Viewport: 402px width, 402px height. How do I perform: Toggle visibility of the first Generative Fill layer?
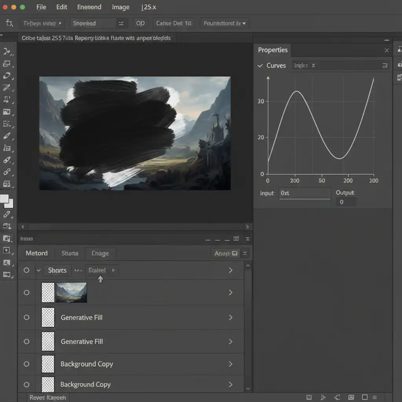pyautogui.click(x=27, y=317)
